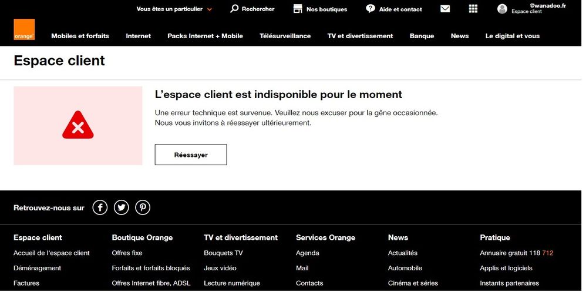Click the red error illustration image
Viewport: 586px width, 295px height.
[x=78, y=126]
